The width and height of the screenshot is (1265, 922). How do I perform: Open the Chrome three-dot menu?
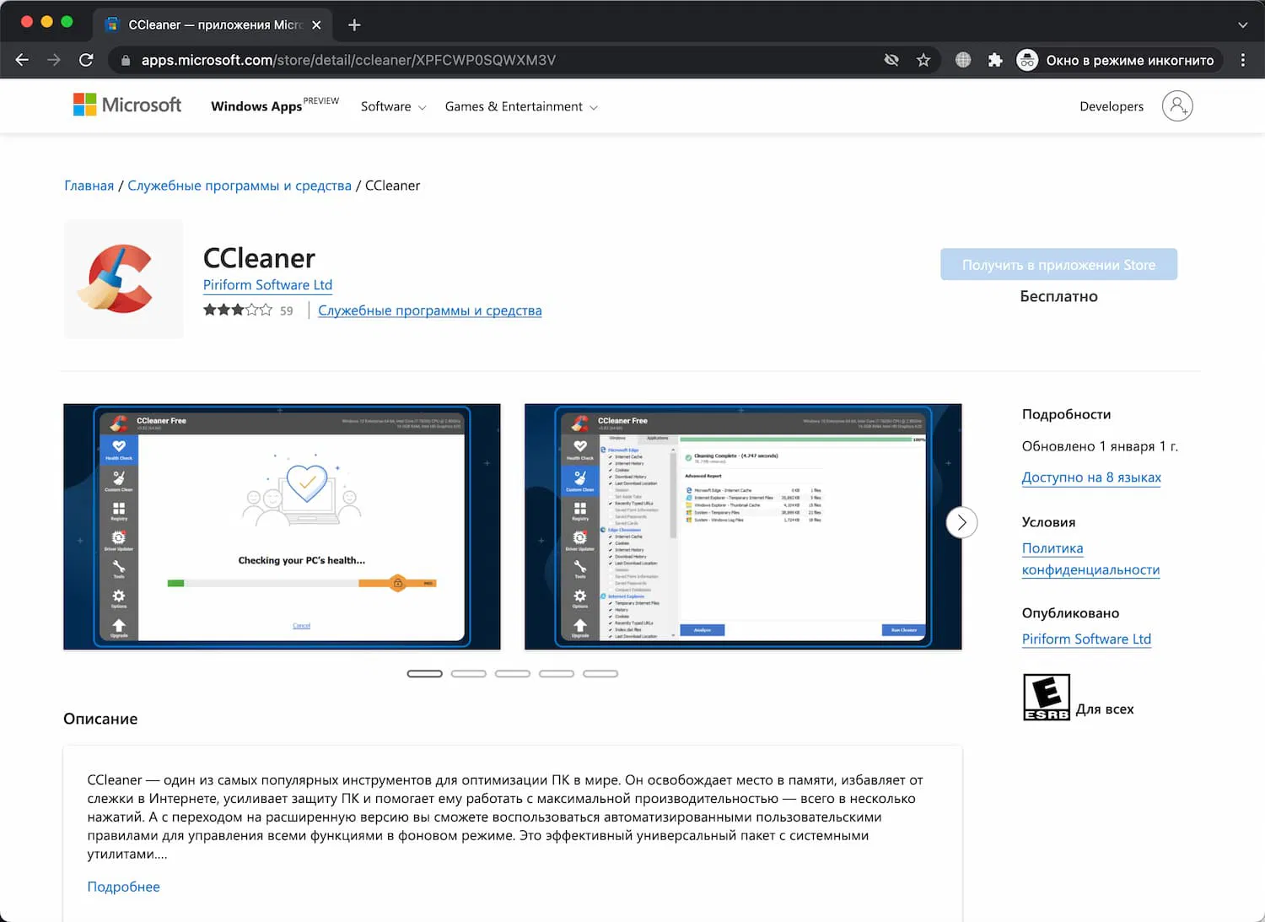(x=1242, y=60)
